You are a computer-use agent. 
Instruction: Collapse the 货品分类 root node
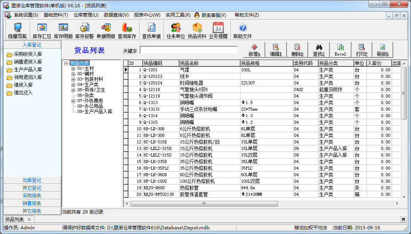[66, 63]
